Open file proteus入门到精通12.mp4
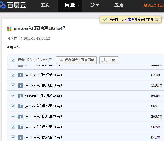The width and height of the screenshot is (164, 141). (44, 137)
